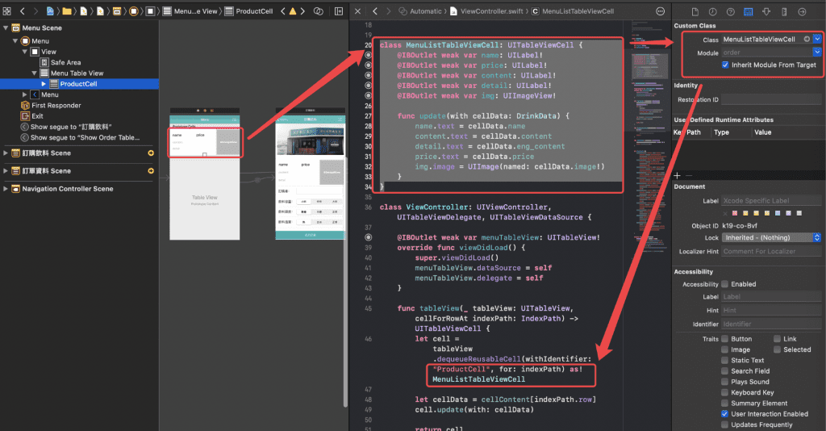826x431 pixels.
Task: Open the related items grid menu
Action: pos(6,12)
